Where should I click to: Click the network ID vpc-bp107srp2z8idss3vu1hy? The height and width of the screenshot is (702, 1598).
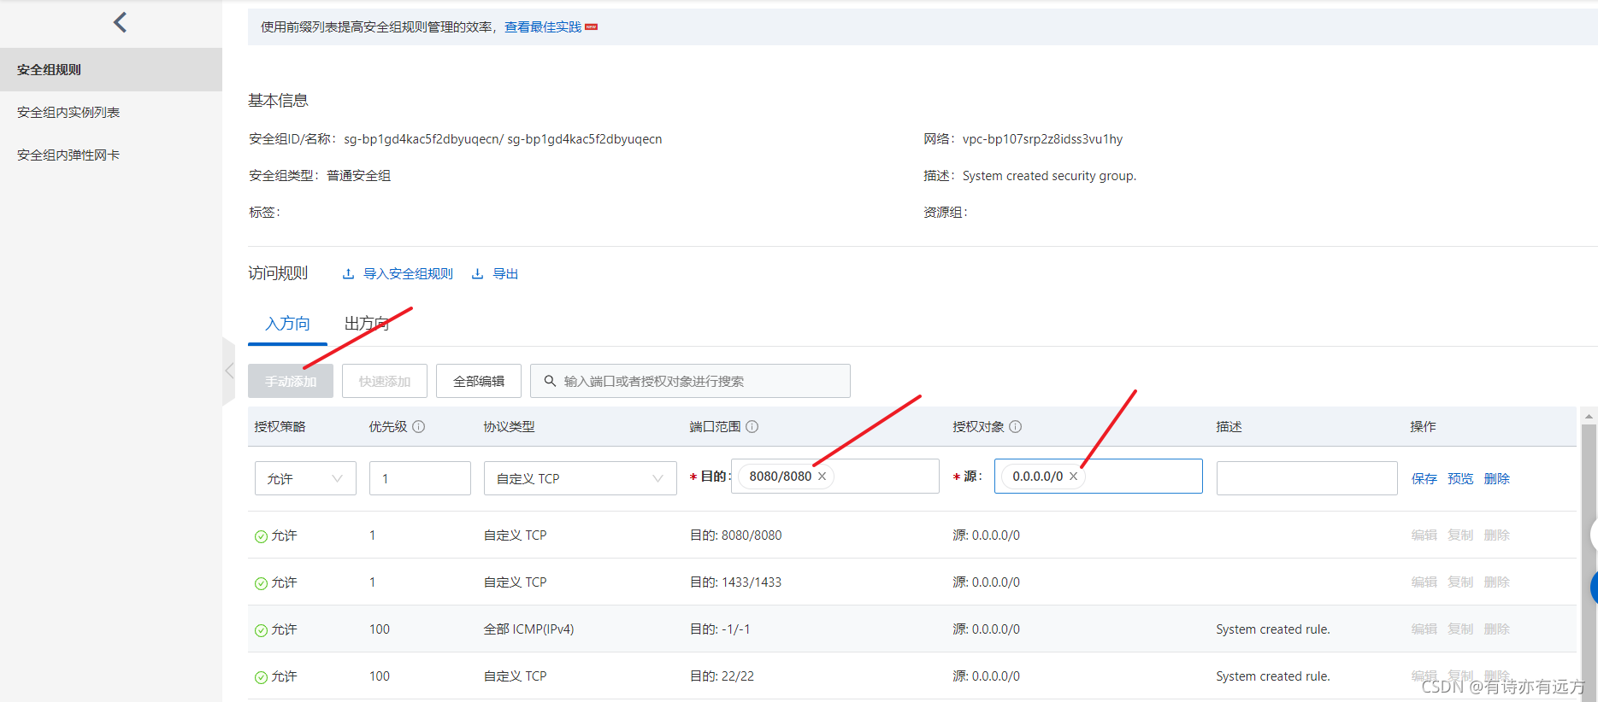pos(1042,139)
